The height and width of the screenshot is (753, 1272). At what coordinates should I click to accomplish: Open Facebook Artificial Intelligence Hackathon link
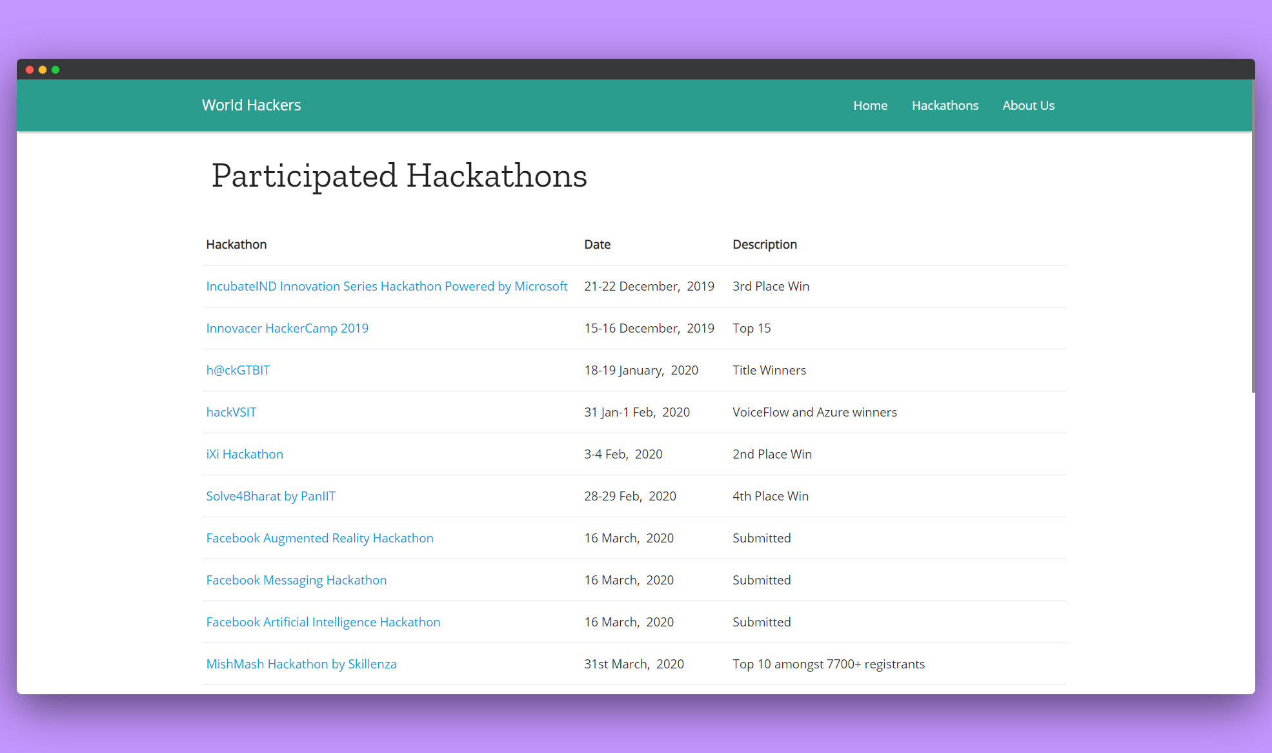[323, 622]
